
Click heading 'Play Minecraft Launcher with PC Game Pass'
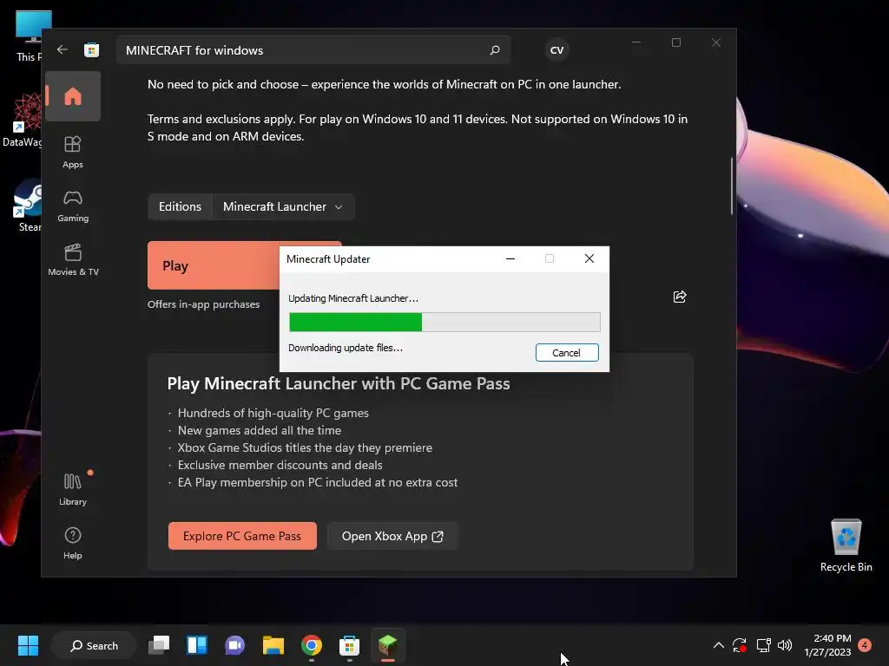[x=339, y=383]
